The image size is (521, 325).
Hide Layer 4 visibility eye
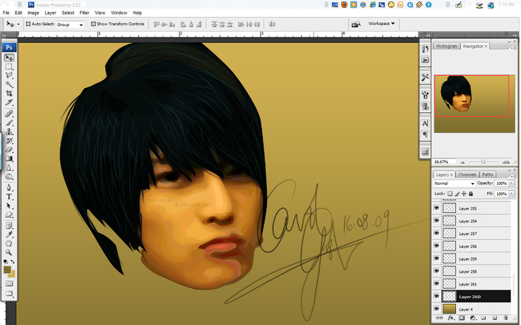coord(436,309)
